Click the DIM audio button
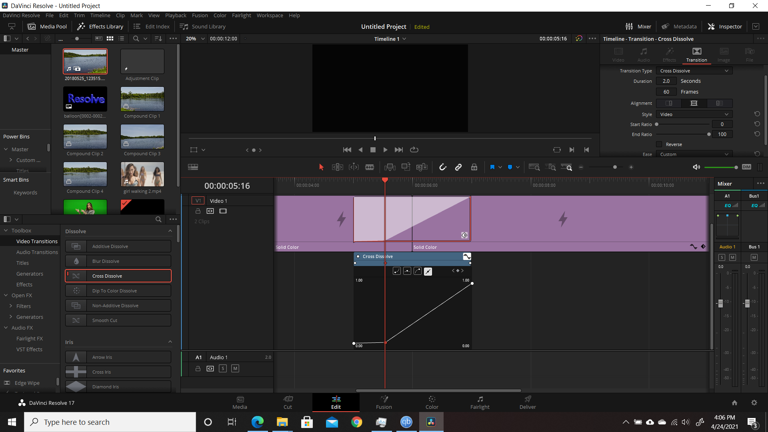The image size is (768, 432). 746,167
